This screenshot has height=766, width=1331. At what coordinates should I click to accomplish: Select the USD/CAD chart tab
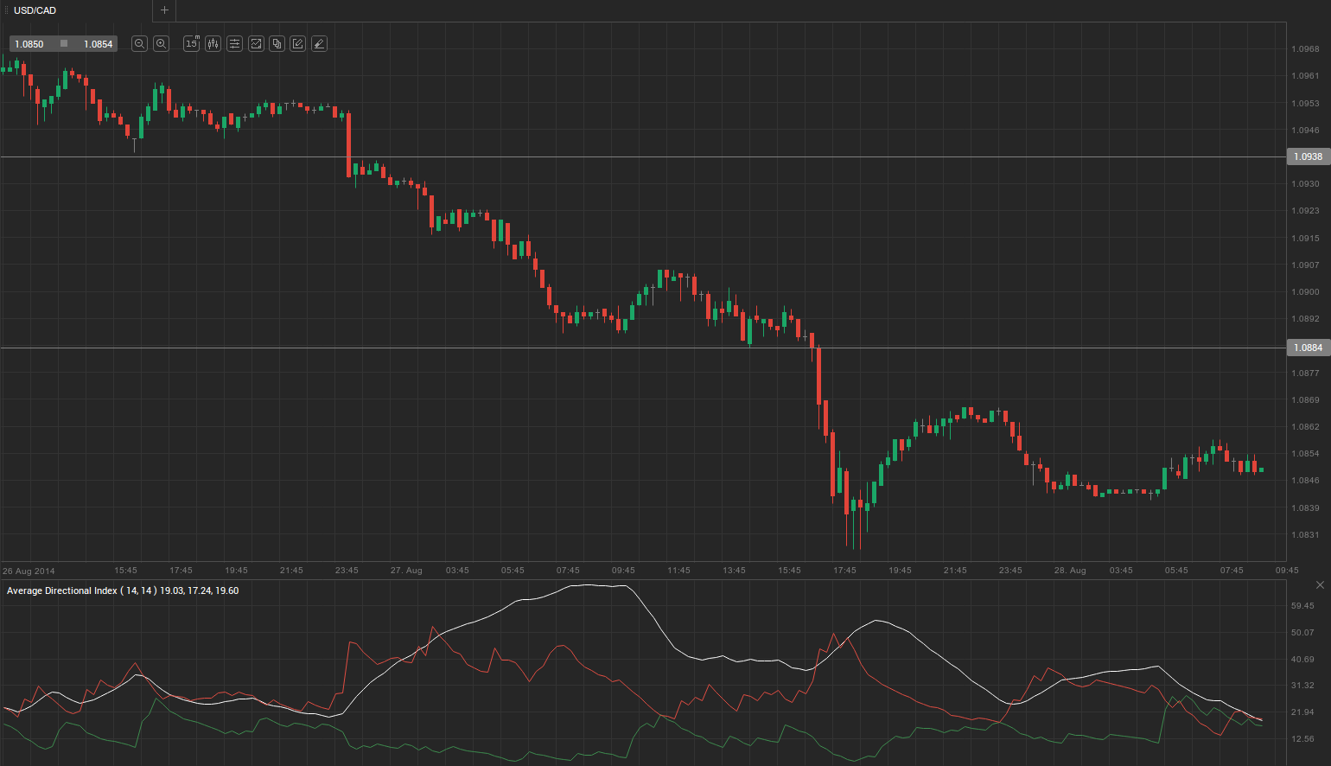[35, 10]
